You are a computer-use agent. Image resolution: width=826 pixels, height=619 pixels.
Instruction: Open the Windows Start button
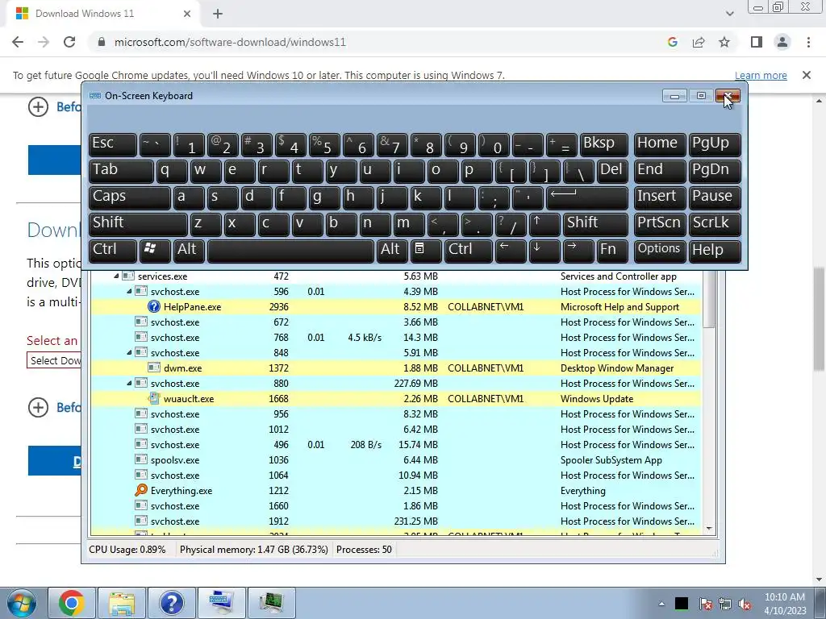22,603
